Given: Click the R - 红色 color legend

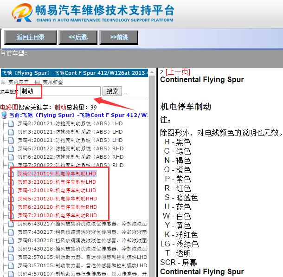Looking at the screenshot, I should pos(178,188).
